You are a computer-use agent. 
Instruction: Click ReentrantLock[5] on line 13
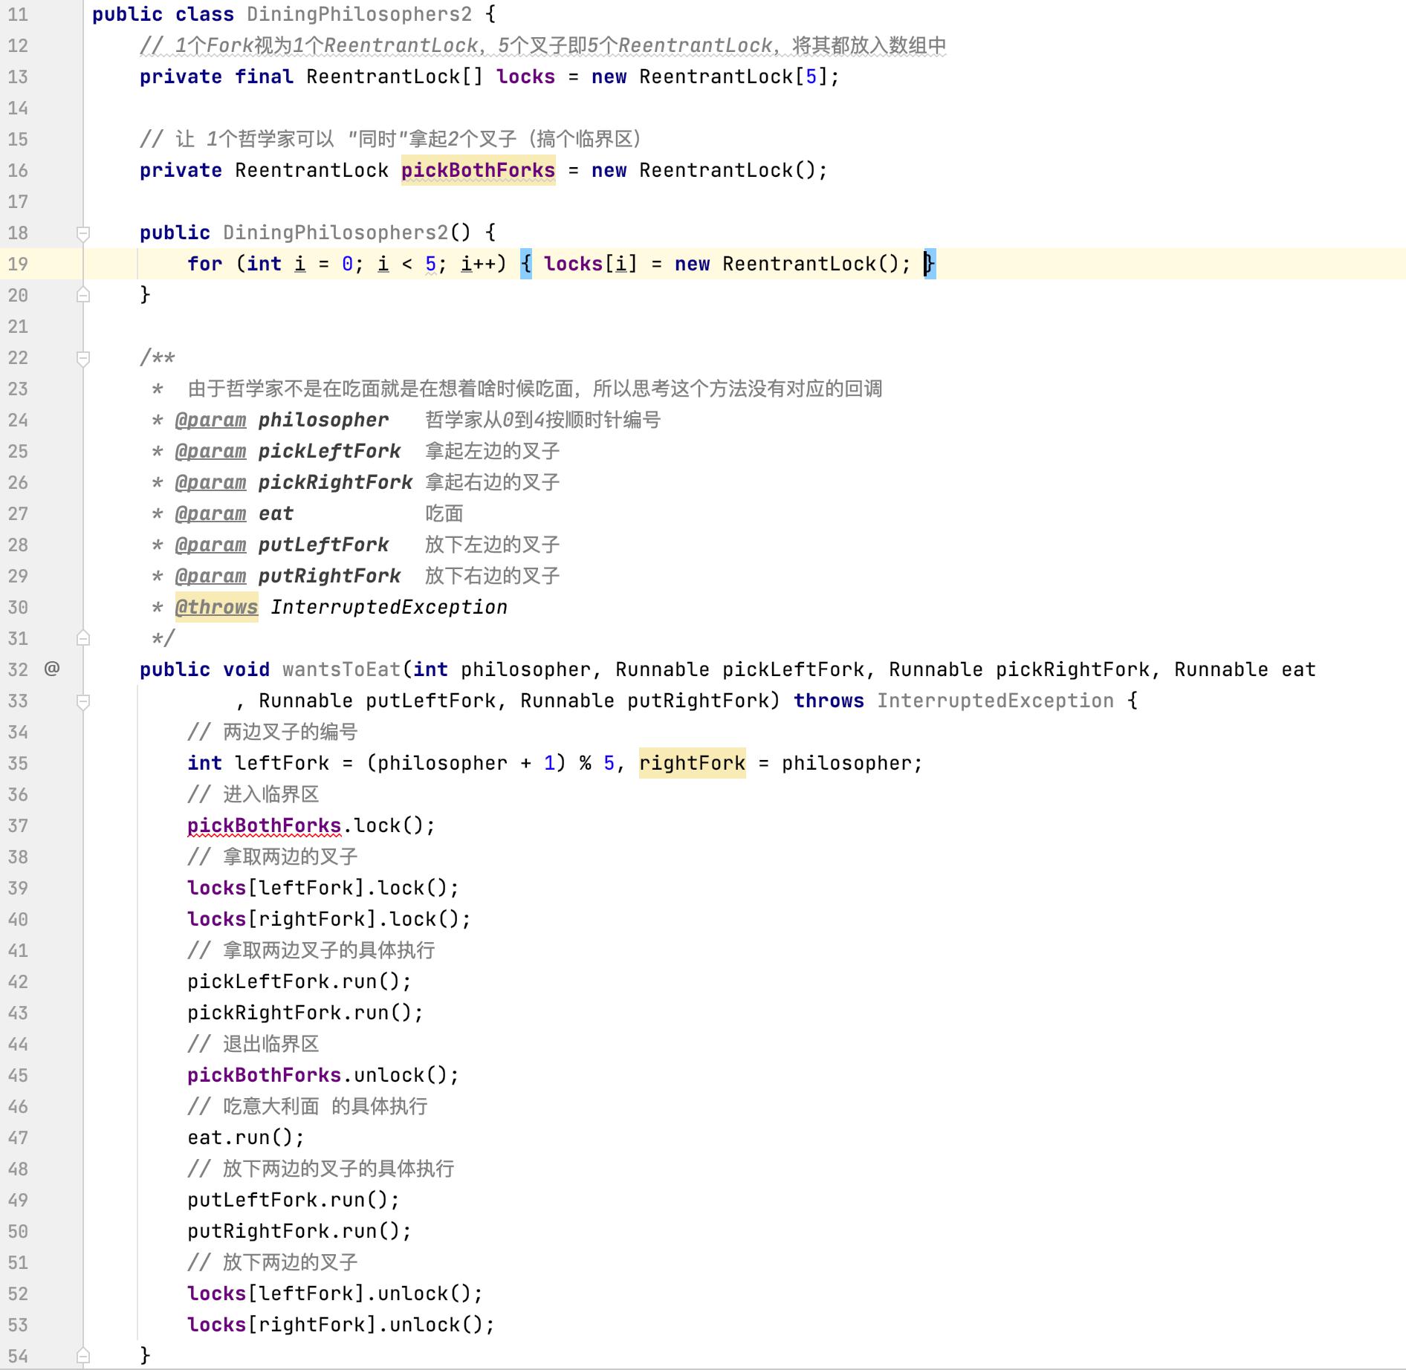click(733, 77)
